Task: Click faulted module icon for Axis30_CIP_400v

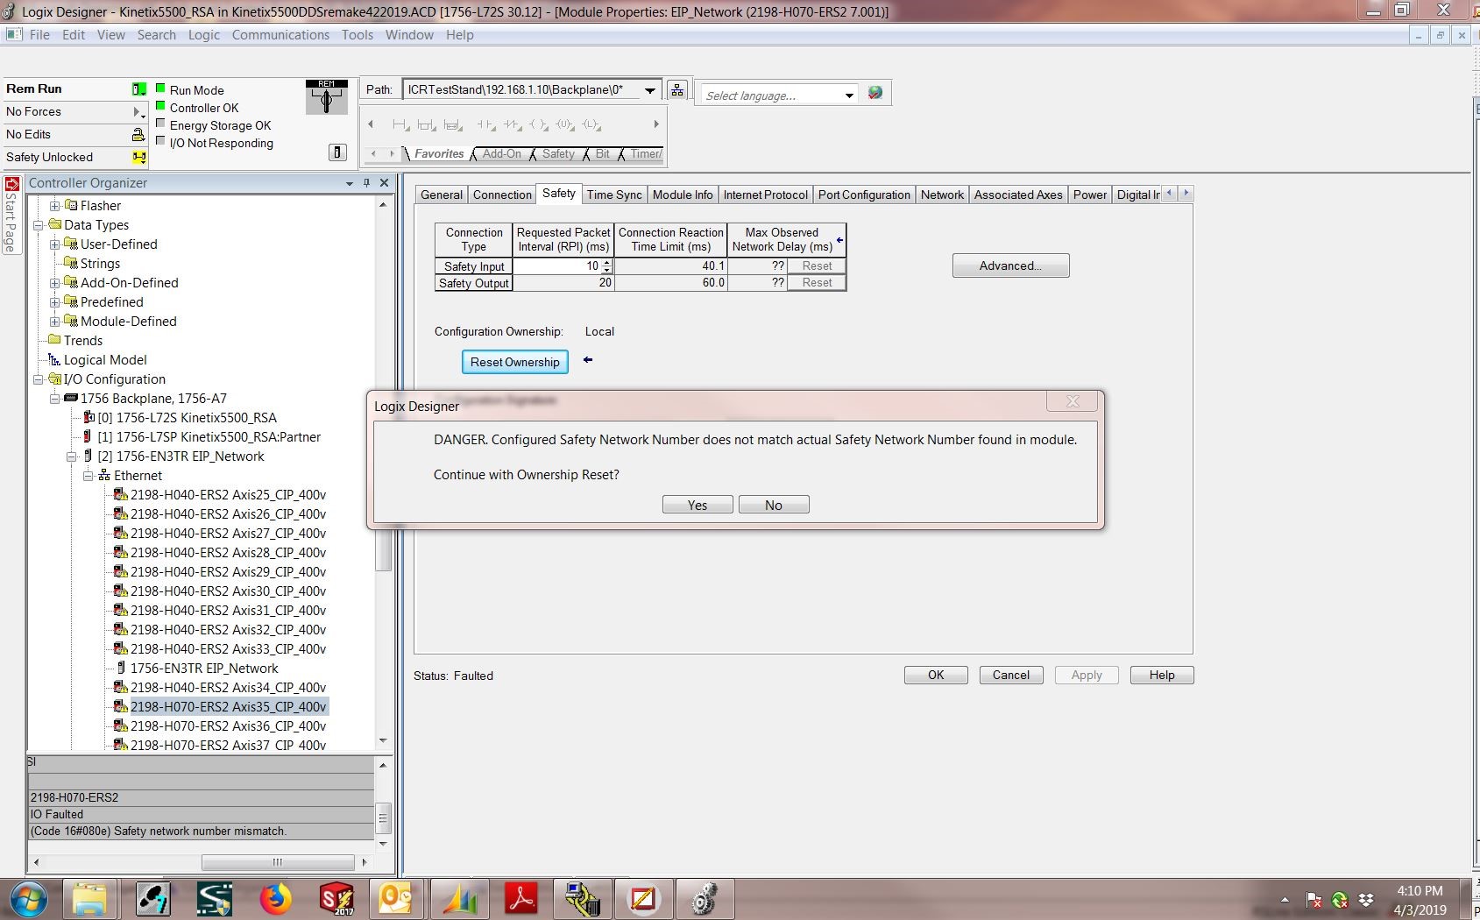Action: (121, 591)
